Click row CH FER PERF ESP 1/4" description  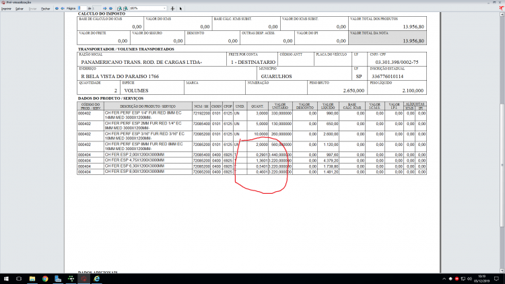(x=143, y=115)
